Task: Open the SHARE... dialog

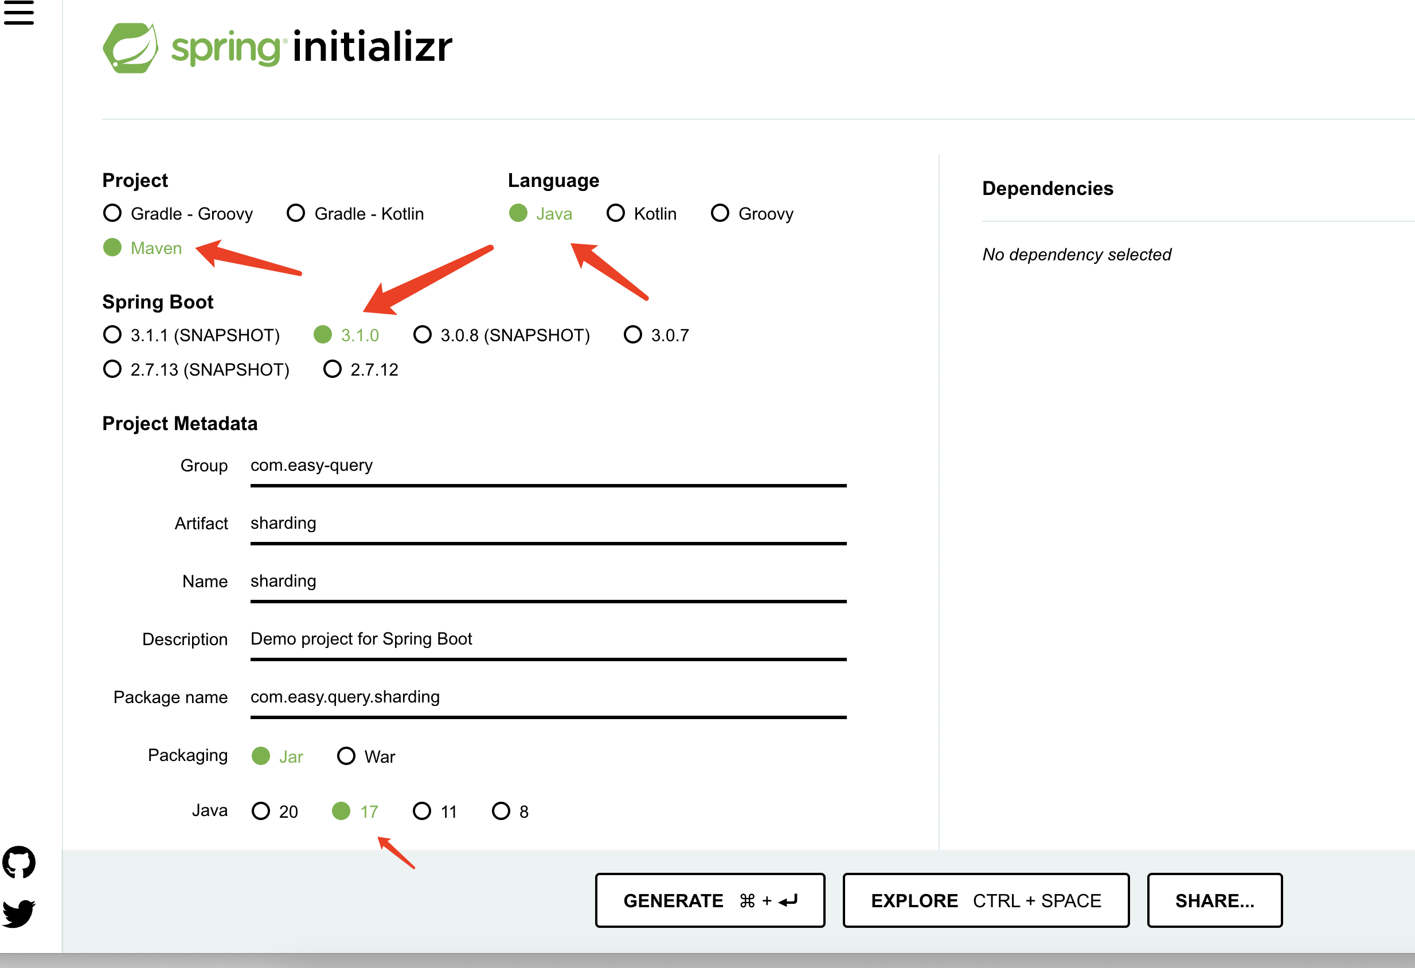Action: [x=1214, y=900]
